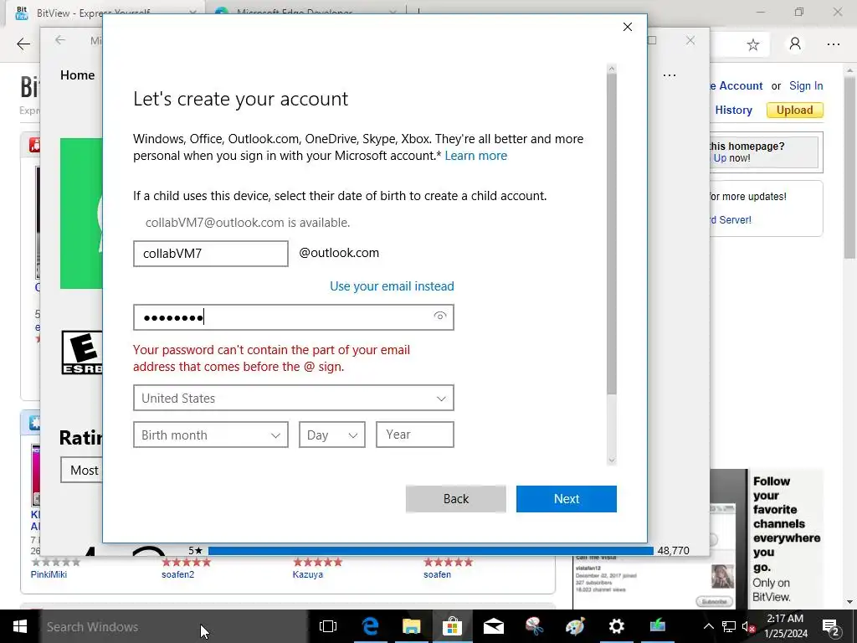
Task: Click Edge browser back arrow
Action: (23, 44)
